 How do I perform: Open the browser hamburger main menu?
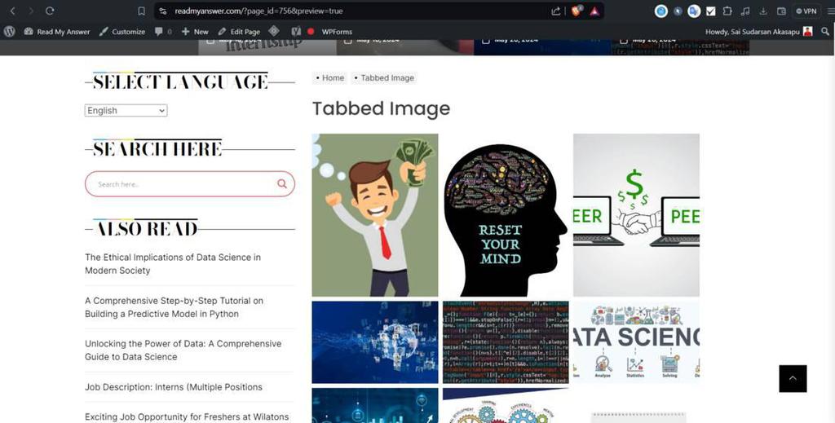[830, 11]
